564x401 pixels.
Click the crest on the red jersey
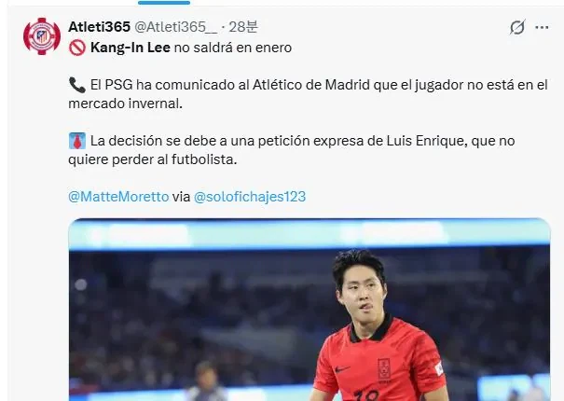(x=384, y=370)
